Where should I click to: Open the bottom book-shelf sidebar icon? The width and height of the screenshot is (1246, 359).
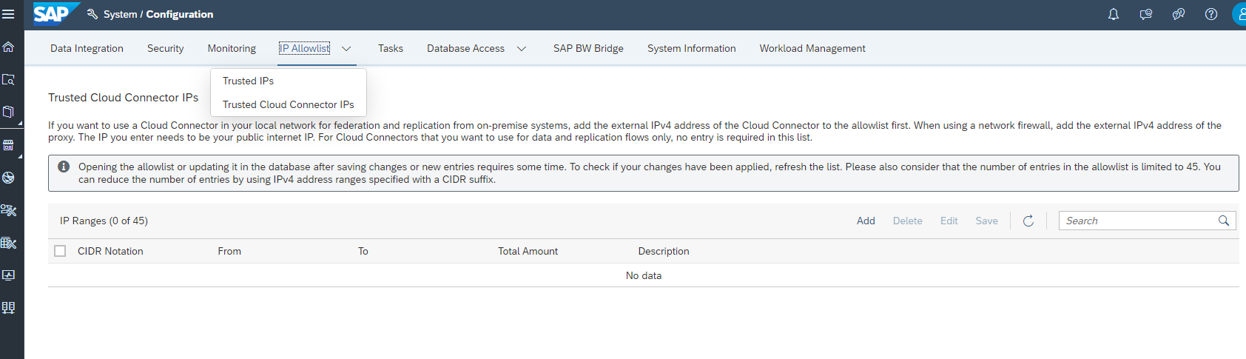tap(9, 308)
